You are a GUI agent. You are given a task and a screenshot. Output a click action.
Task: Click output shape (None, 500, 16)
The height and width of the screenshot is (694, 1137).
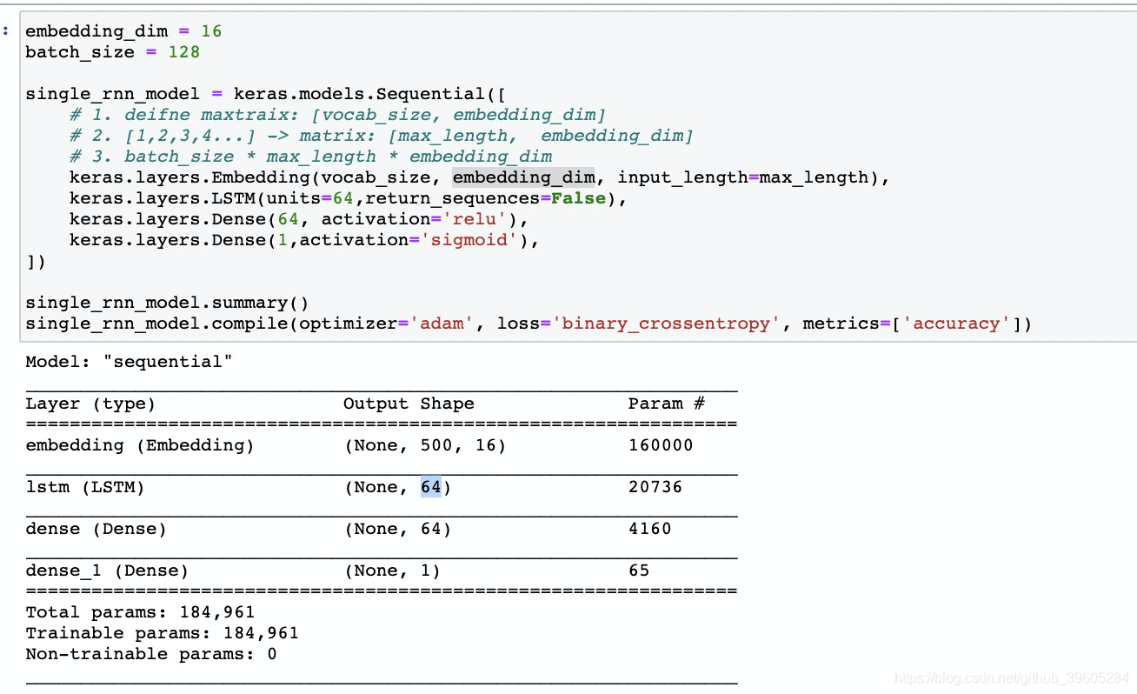(x=425, y=445)
